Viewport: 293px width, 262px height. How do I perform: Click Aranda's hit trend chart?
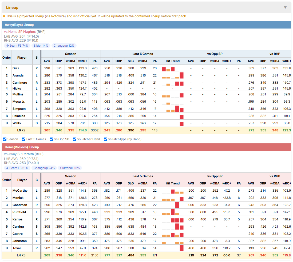point(173,76)
